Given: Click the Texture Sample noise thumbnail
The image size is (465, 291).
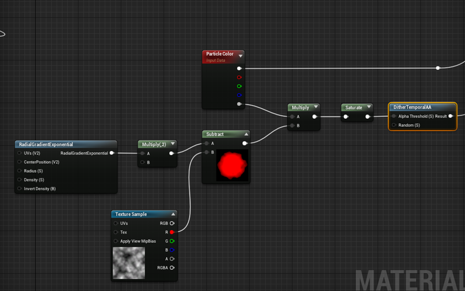Looking at the screenshot, I should point(129,263).
